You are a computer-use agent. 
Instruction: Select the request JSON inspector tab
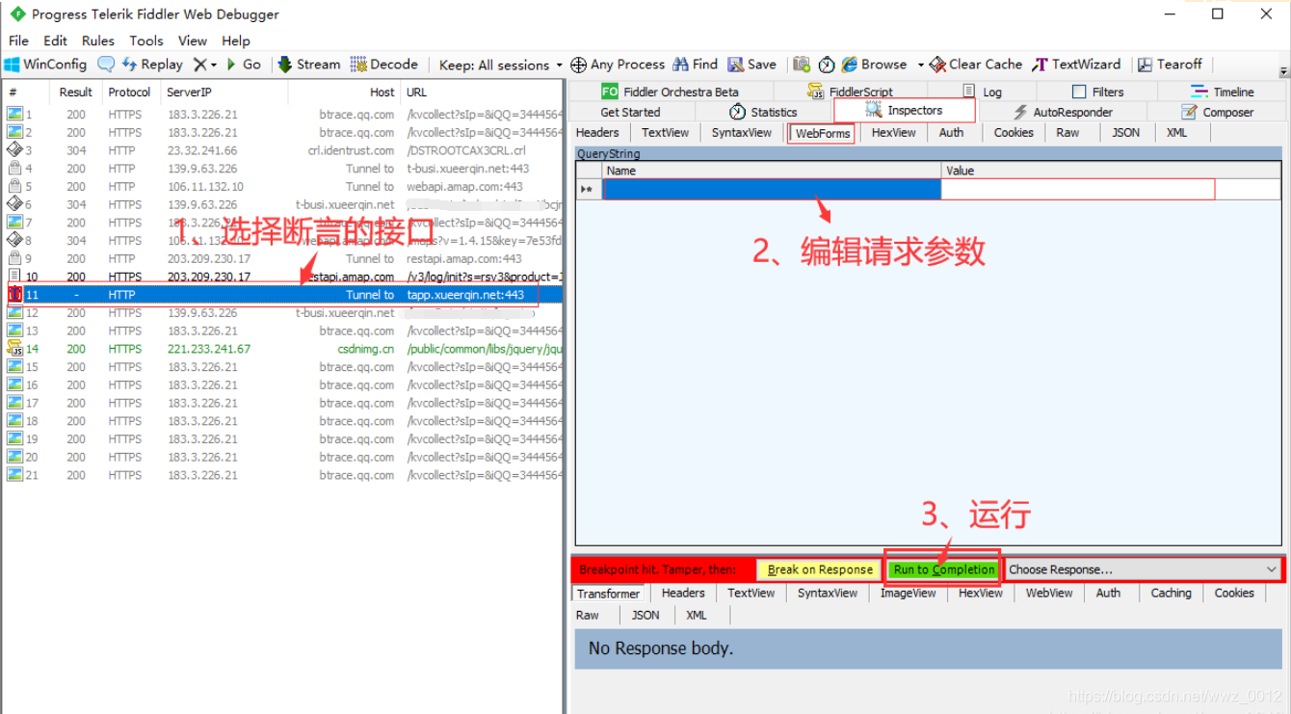[x=1125, y=133]
